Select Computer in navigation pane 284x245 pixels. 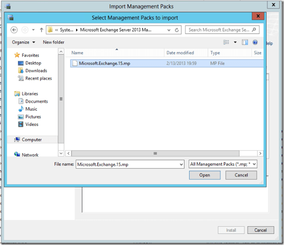tap(32, 140)
